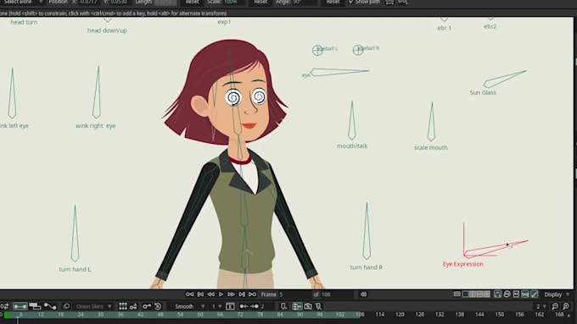
Task: Toggle the Show path checkbox
Action: coord(351,2)
